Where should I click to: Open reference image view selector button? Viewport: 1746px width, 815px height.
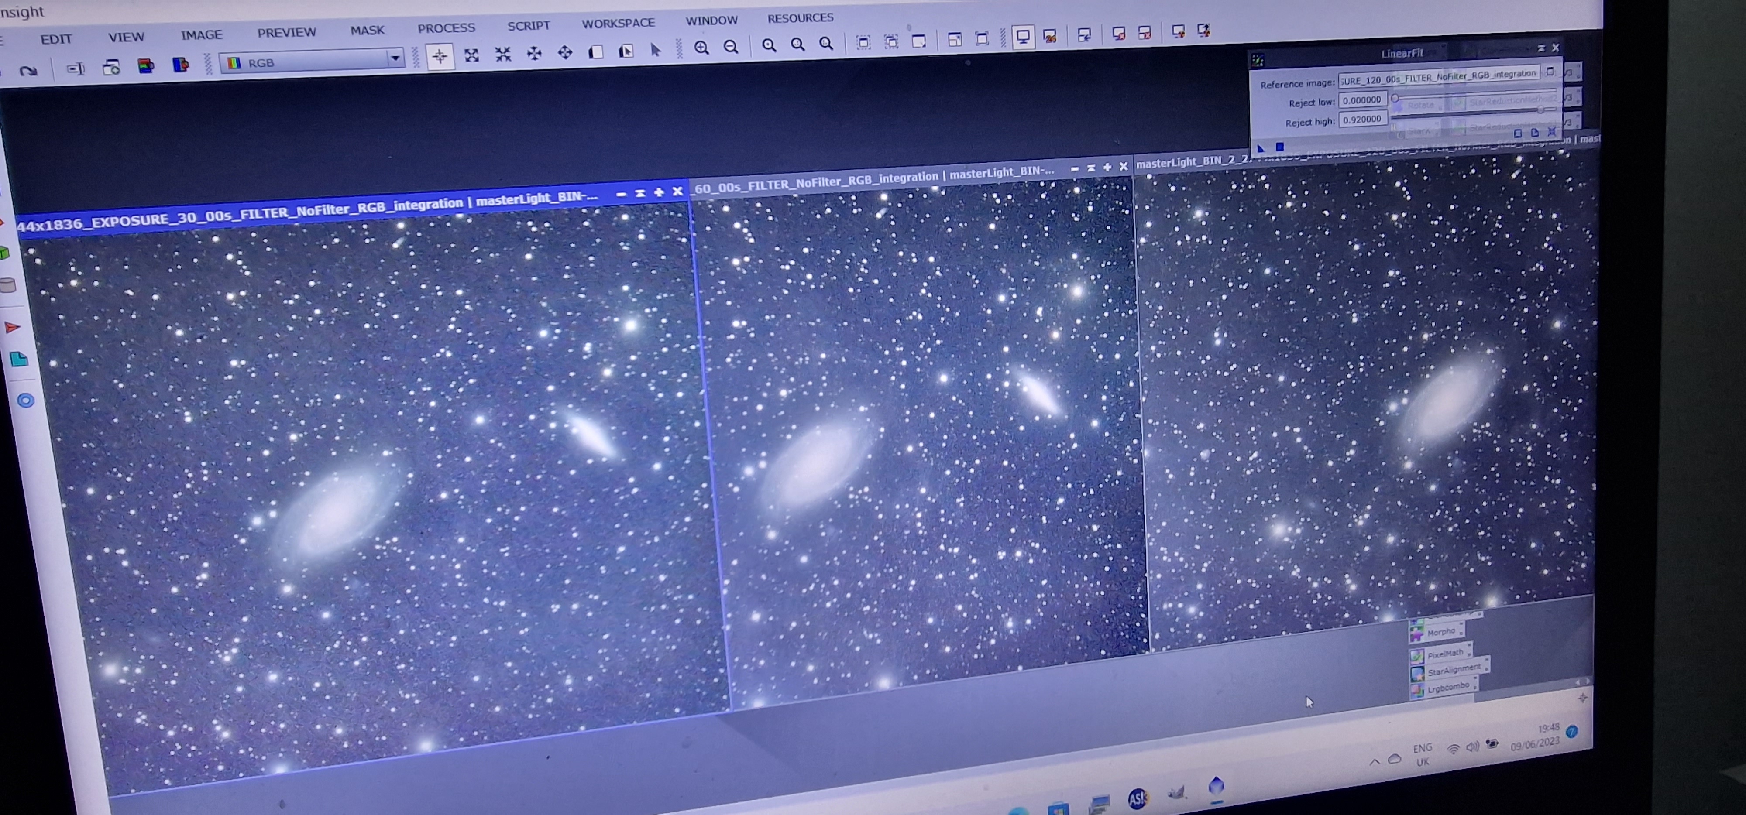coord(1550,72)
